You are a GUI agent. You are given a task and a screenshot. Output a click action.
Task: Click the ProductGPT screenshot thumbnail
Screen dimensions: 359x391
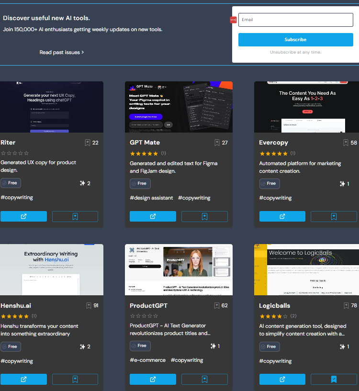179,269
